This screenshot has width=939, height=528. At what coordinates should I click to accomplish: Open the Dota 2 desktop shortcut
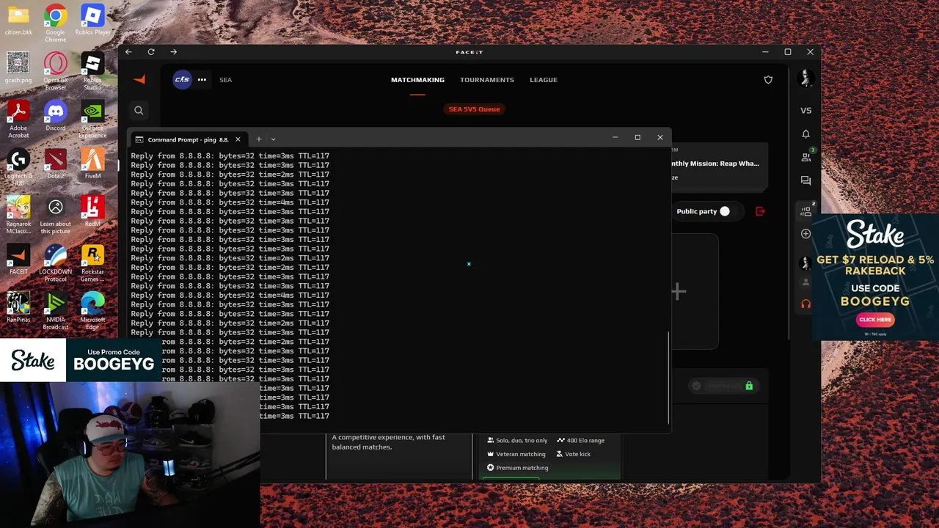point(55,164)
